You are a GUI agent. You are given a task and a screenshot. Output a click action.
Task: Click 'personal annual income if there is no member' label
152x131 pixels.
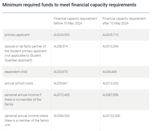(23, 99)
